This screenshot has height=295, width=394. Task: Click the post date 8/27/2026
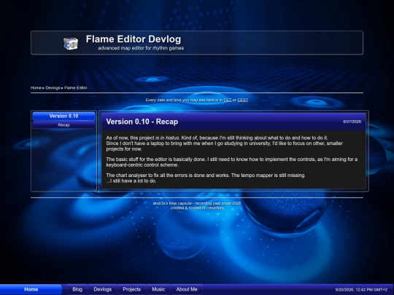352,122
